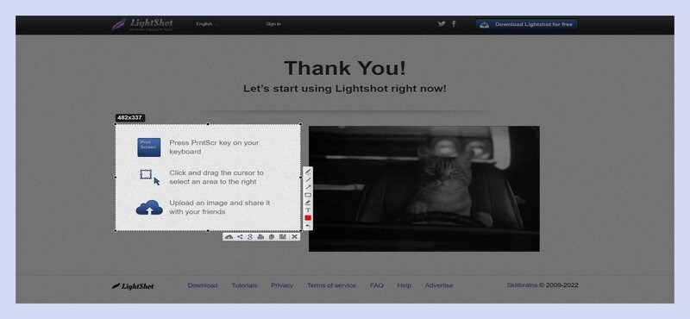Select the Marker highlighter tool
690x319 pixels.
tap(308, 203)
